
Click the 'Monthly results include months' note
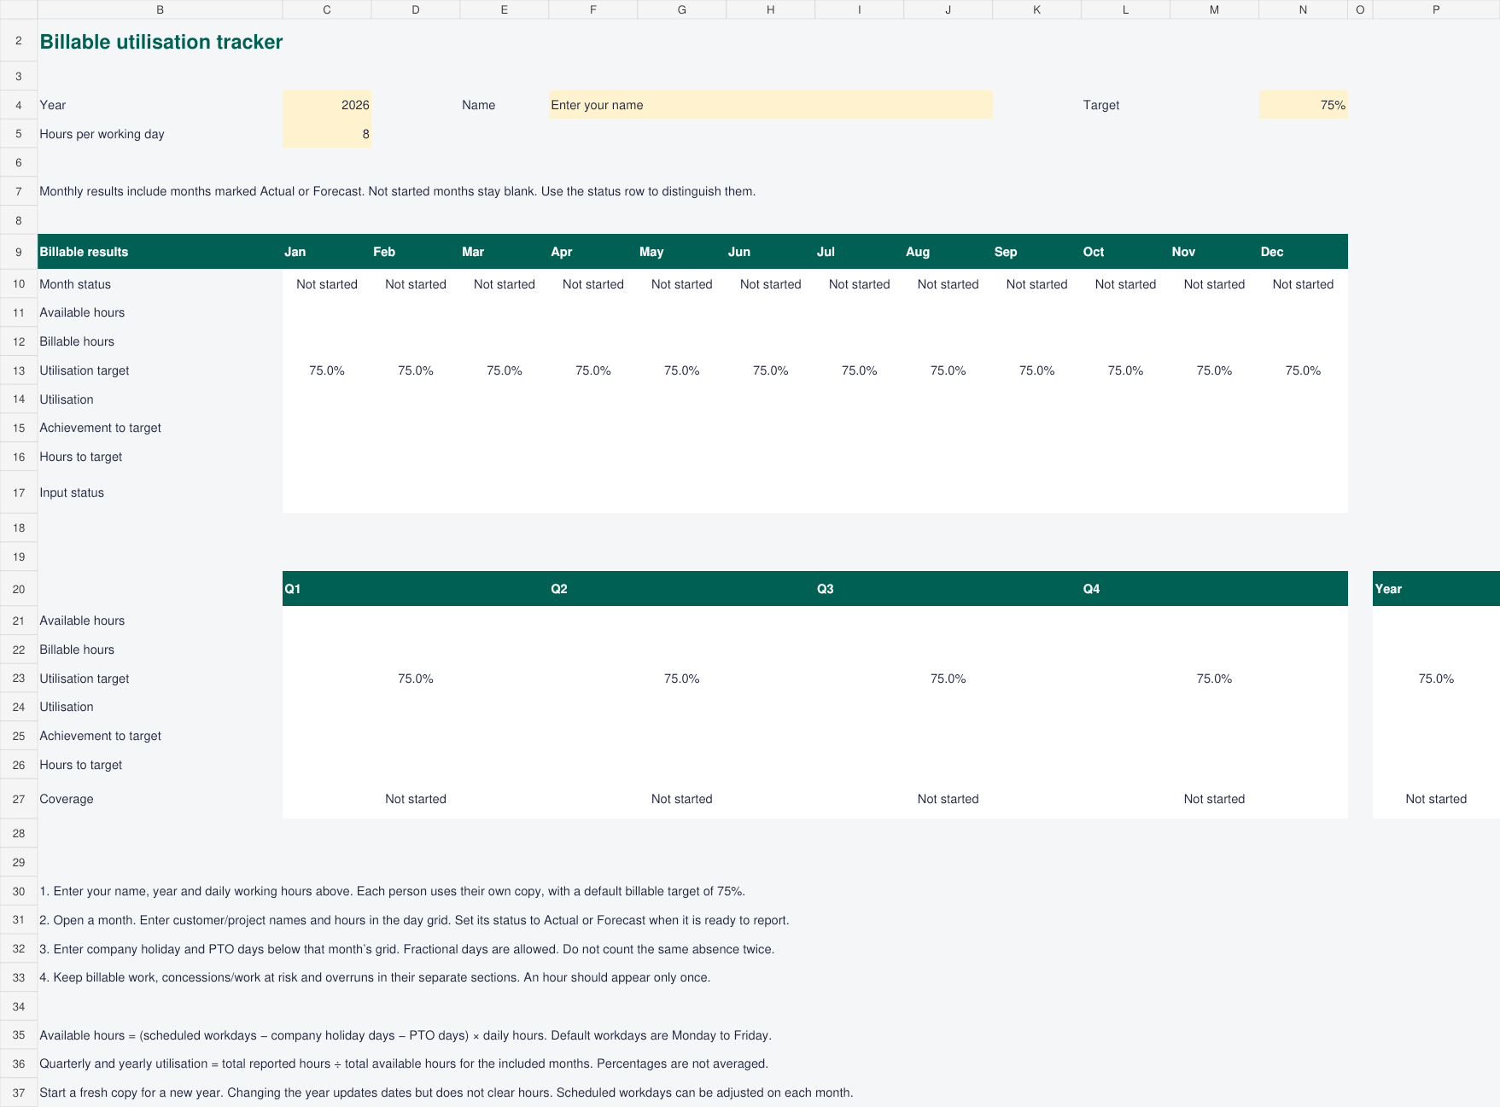[x=398, y=191]
